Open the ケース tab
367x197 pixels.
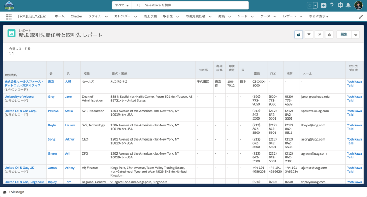pos(265,16)
